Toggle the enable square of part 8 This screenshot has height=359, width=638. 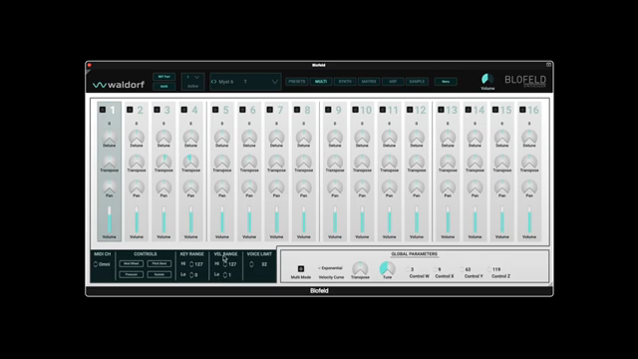[x=297, y=110]
